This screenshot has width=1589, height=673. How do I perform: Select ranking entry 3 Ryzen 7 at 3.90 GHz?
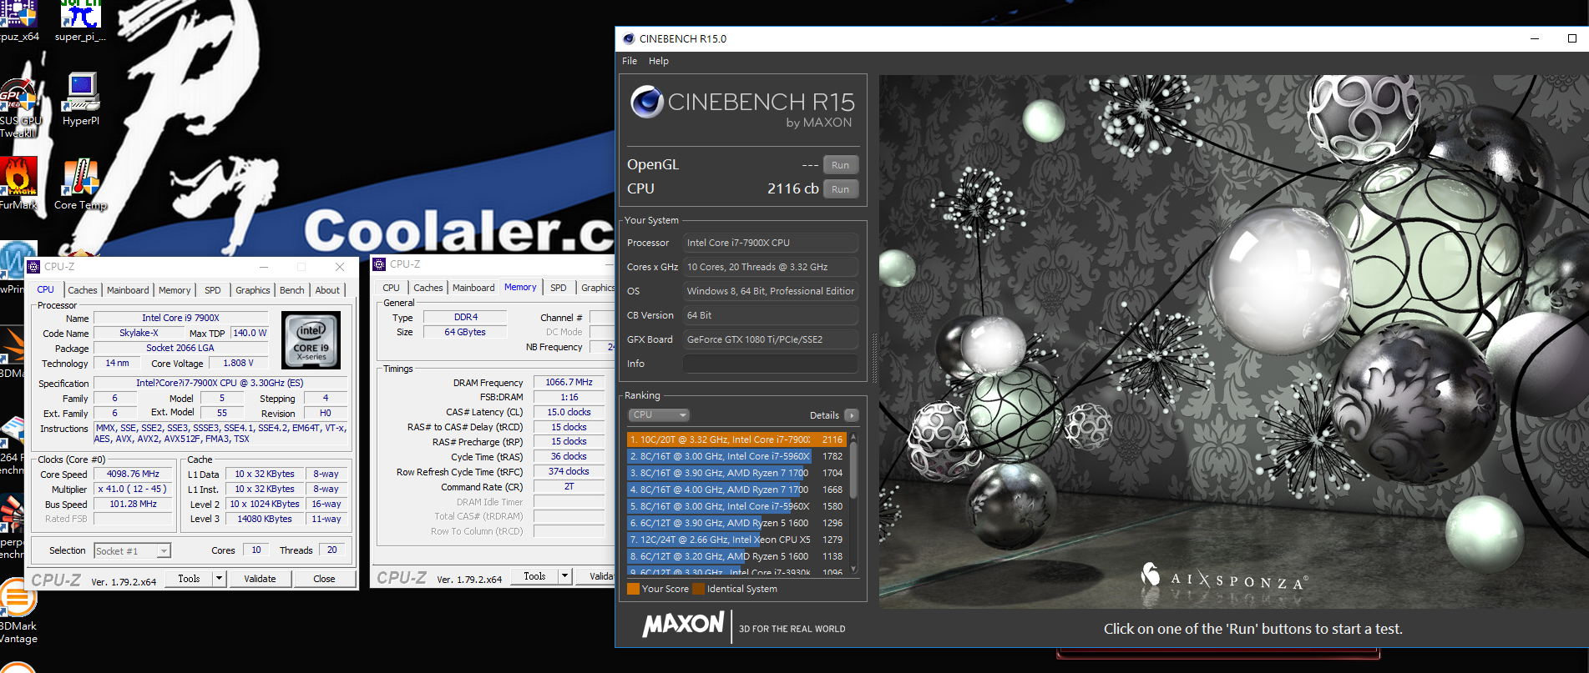(736, 473)
